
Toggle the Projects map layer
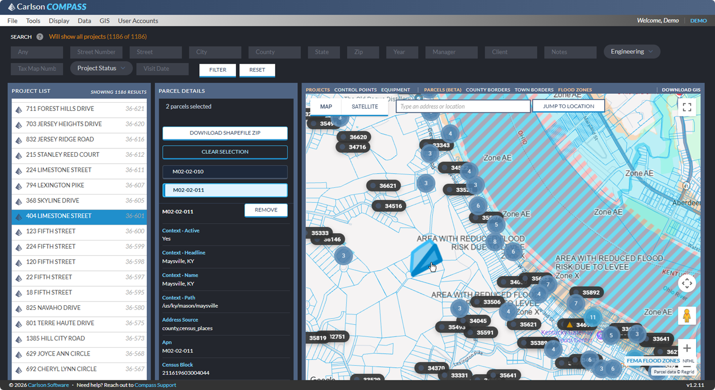coord(317,90)
